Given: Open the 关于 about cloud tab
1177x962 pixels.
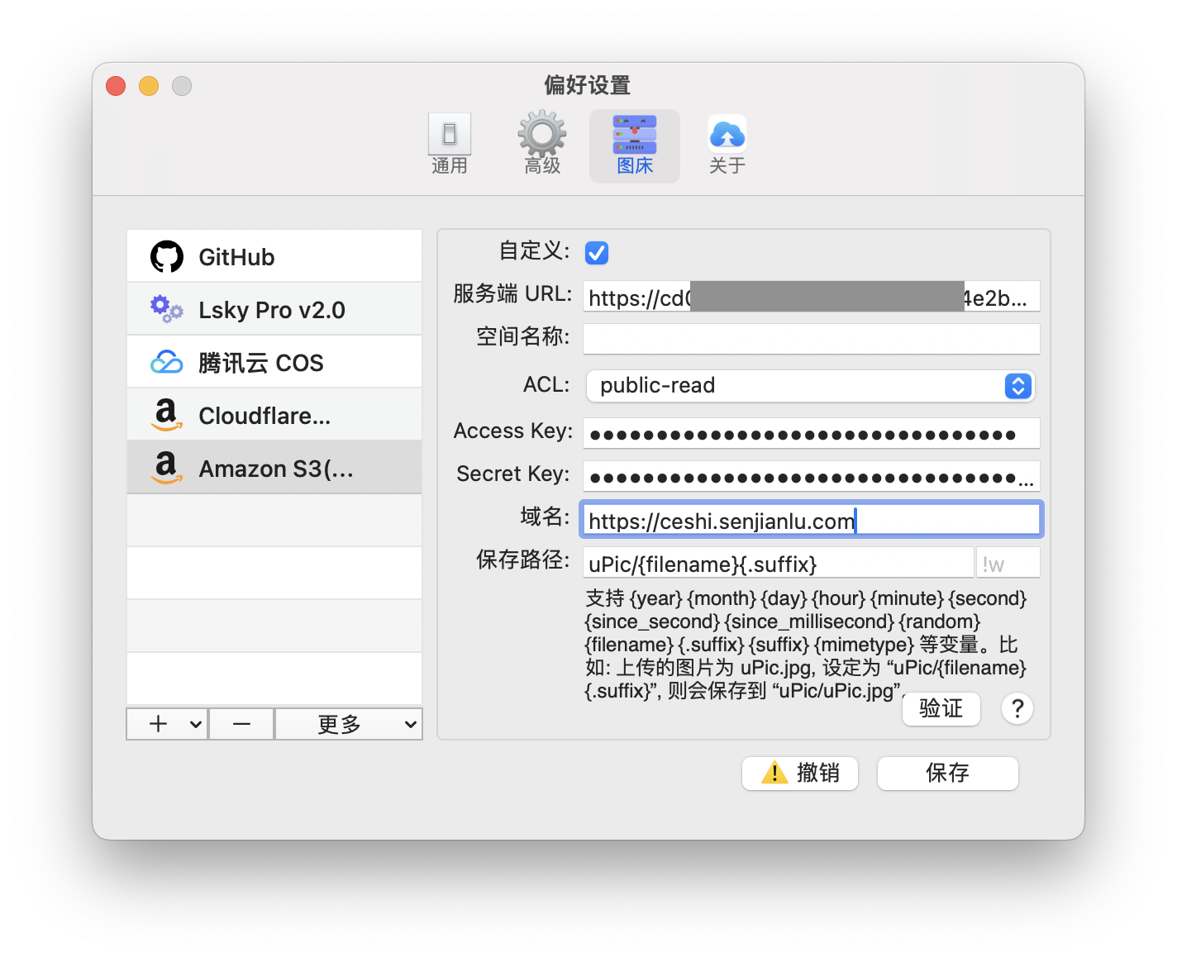Looking at the screenshot, I should [x=727, y=145].
